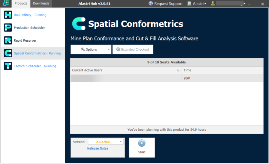Click the user account avatar icon
This screenshot has height=164, width=269.
[213, 4]
